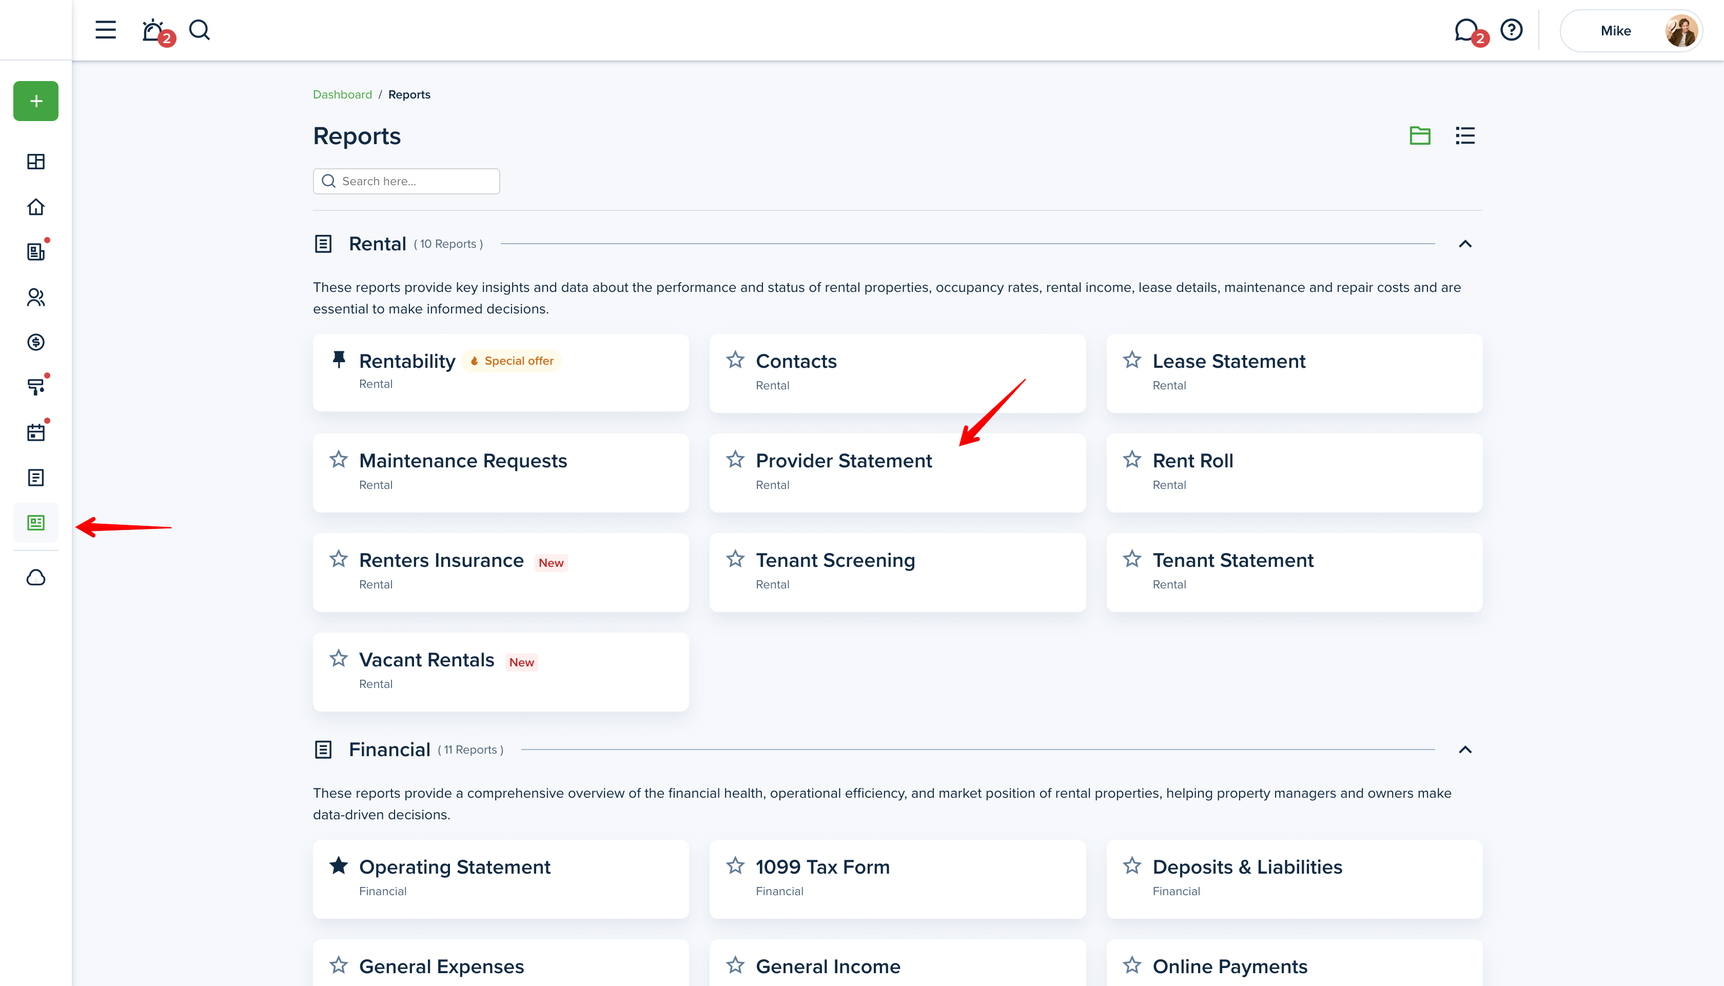The image size is (1724, 986).
Task: Open the Maintenance Requests report
Action: [x=501, y=472]
